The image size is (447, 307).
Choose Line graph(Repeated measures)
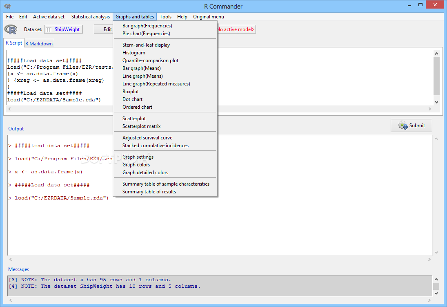pyautogui.click(x=165, y=84)
